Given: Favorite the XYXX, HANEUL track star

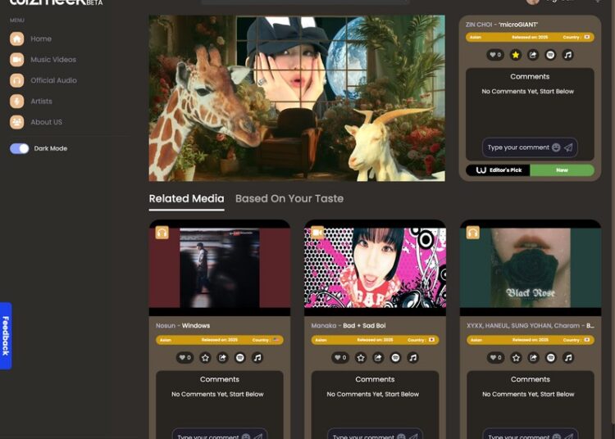Looking at the screenshot, I should coord(516,358).
